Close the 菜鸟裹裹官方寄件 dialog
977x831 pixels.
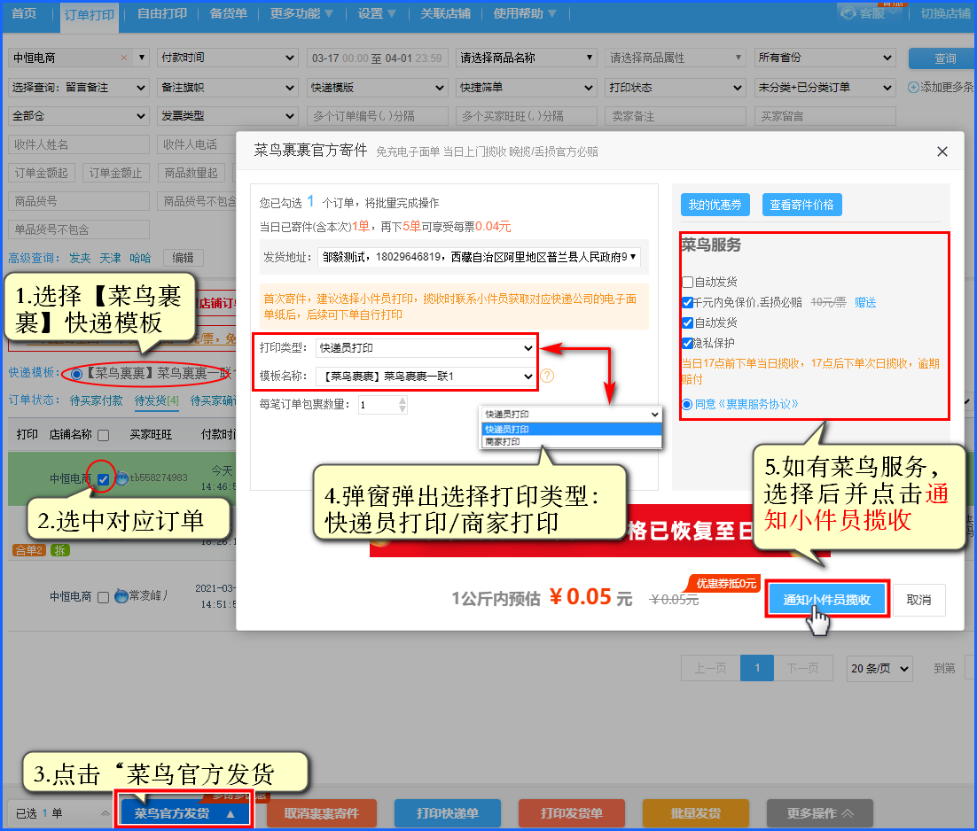942,151
